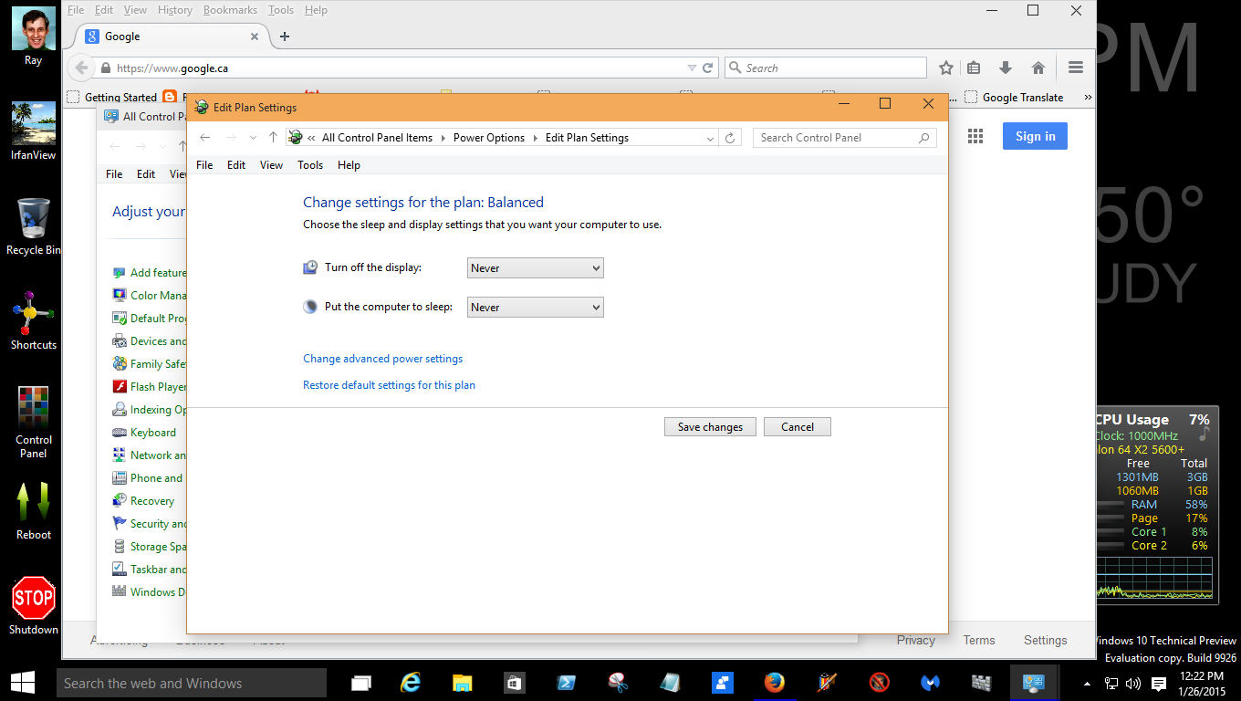Viewport: 1241px width, 701px height.
Task: Click Restore default settings for this plan
Action: (389, 385)
